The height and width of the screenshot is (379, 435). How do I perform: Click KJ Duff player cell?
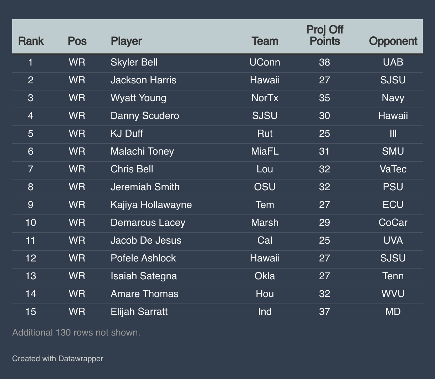(x=127, y=134)
